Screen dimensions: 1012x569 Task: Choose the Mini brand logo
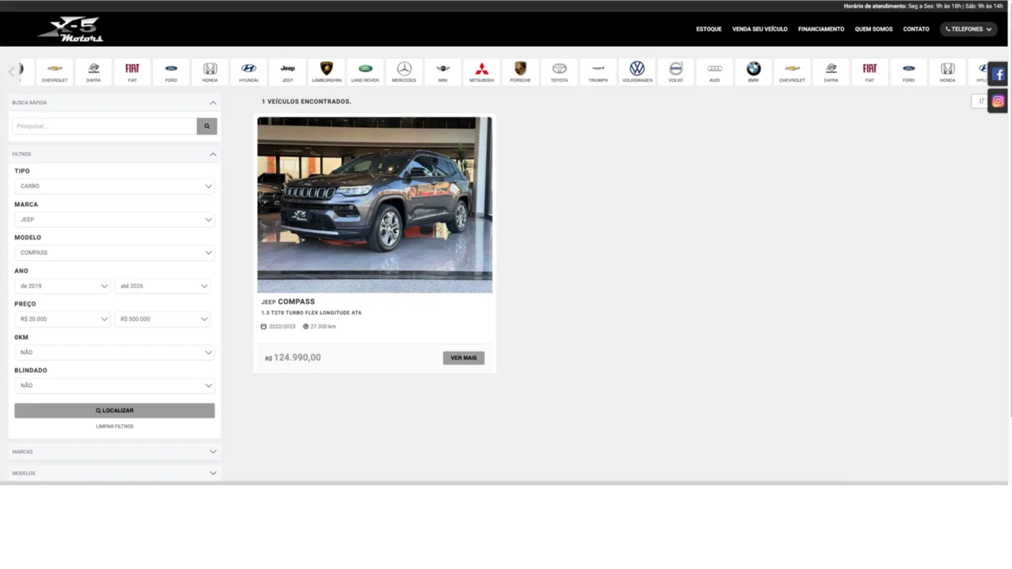coord(443,72)
